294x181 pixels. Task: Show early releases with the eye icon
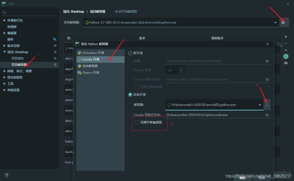point(286,63)
